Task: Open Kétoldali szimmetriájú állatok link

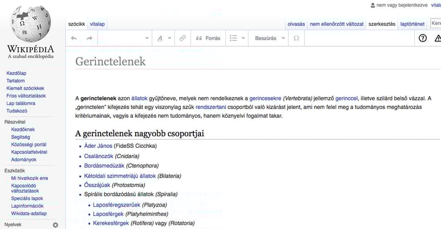Action: [120, 176]
